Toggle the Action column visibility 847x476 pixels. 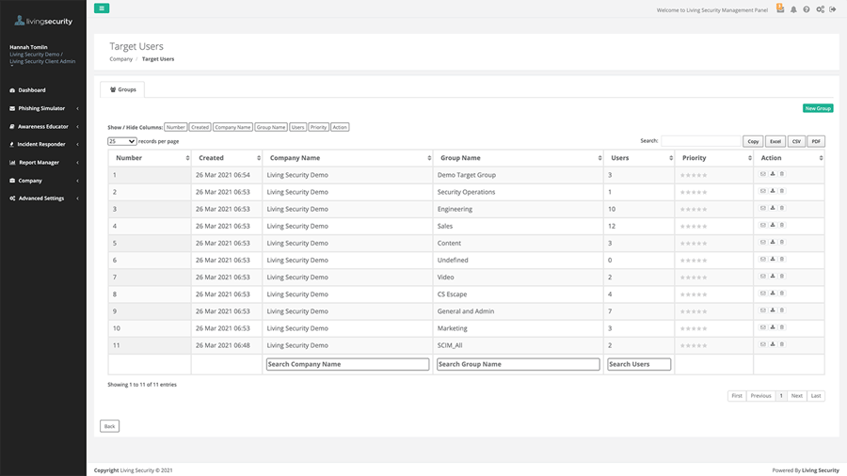pyautogui.click(x=340, y=127)
